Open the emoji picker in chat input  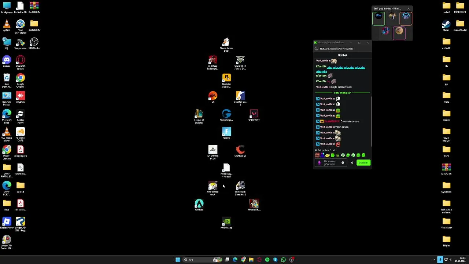tap(343, 162)
